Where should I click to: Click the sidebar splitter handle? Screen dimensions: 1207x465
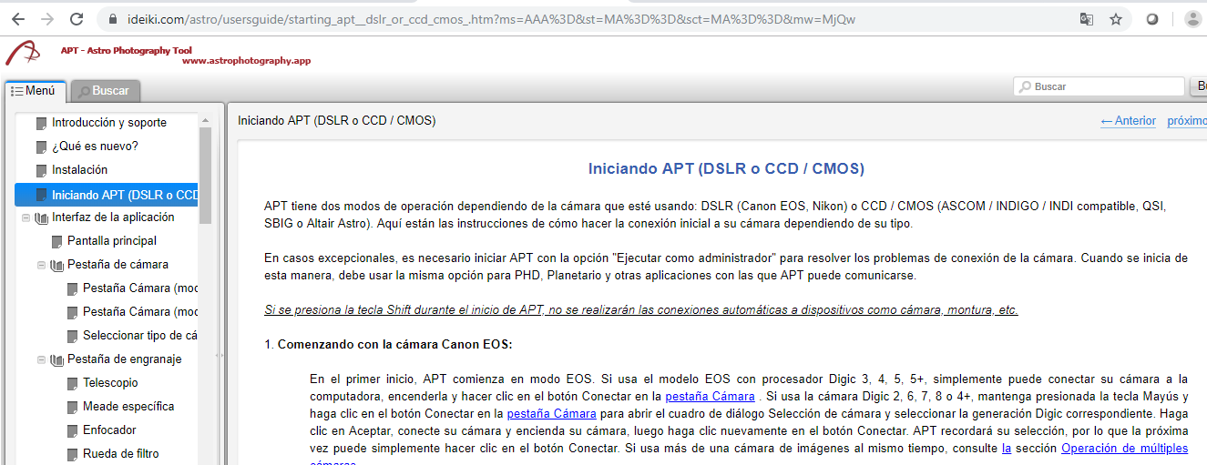(218, 356)
